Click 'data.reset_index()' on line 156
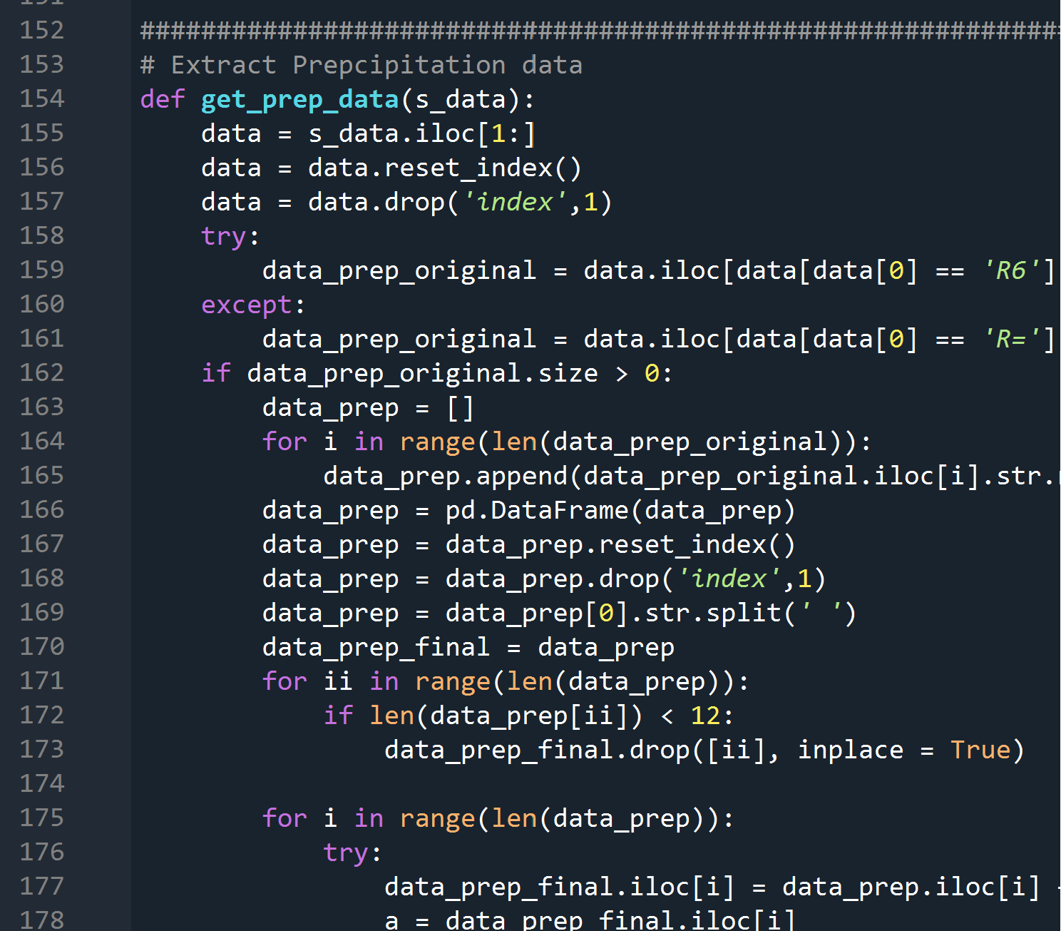 [445, 168]
